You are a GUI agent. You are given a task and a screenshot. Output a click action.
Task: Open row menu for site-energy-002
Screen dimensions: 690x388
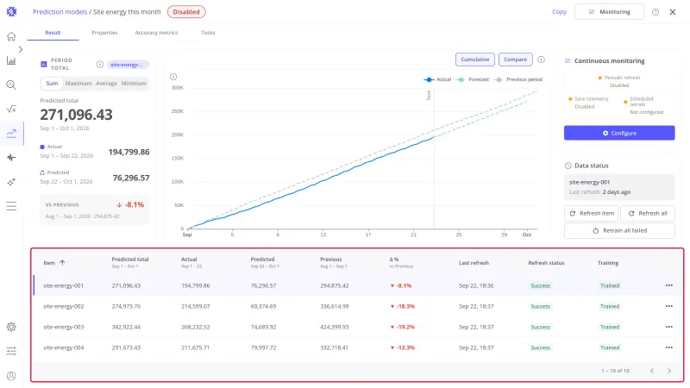(669, 306)
